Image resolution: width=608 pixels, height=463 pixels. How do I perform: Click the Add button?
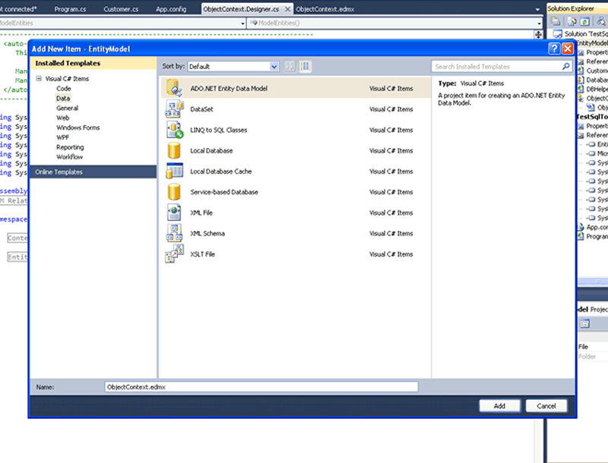tap(499, 406)
